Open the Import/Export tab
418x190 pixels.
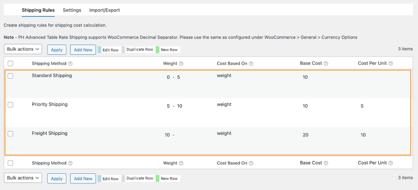[104, 10]
